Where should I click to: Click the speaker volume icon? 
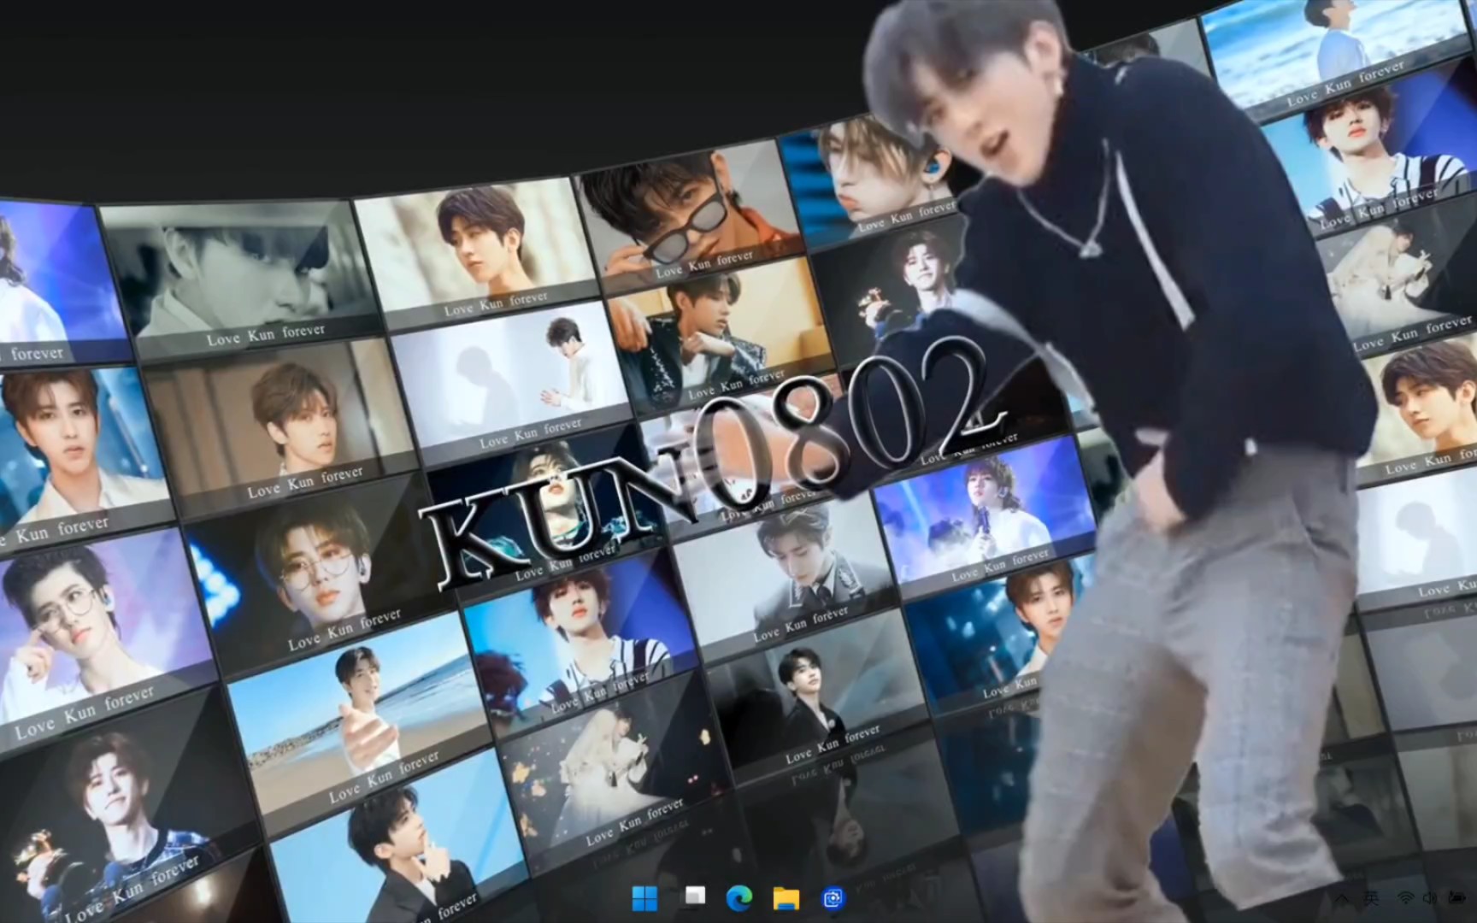tap(1429, 898)
